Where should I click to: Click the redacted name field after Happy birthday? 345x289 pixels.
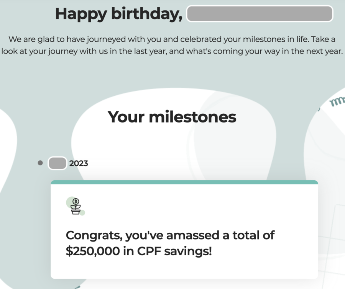click(x=260, y=14)
